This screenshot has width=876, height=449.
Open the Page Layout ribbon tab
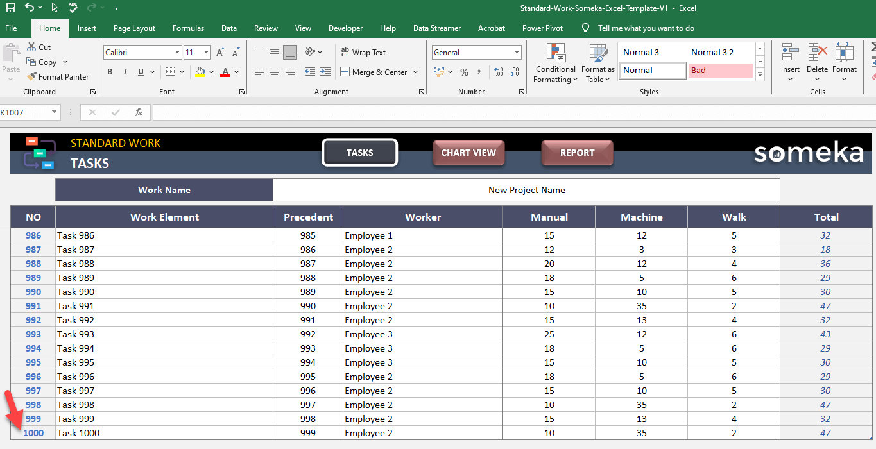134,28
